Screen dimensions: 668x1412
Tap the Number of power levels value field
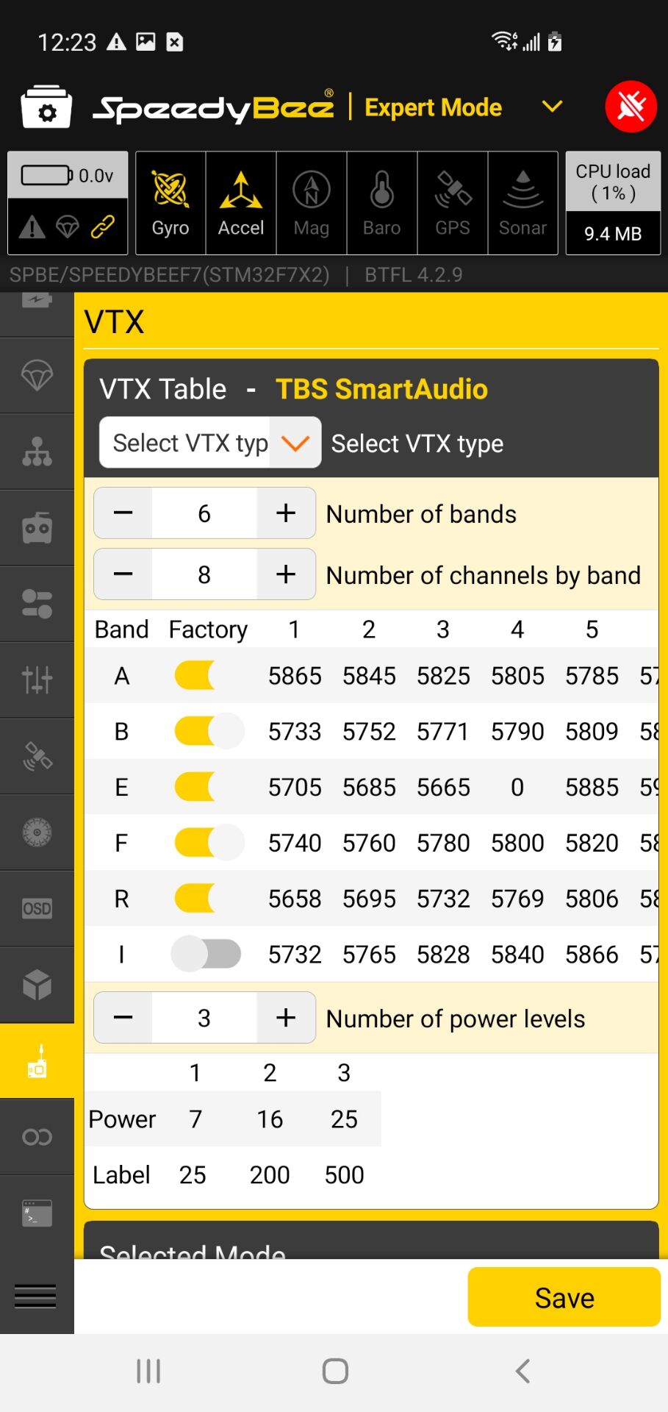click(x=204, y=1018)
